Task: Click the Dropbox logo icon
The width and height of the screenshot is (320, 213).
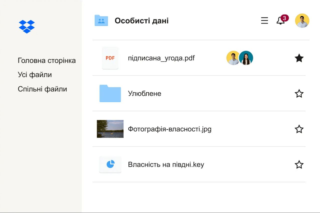Action: click(x=26, y=27)
